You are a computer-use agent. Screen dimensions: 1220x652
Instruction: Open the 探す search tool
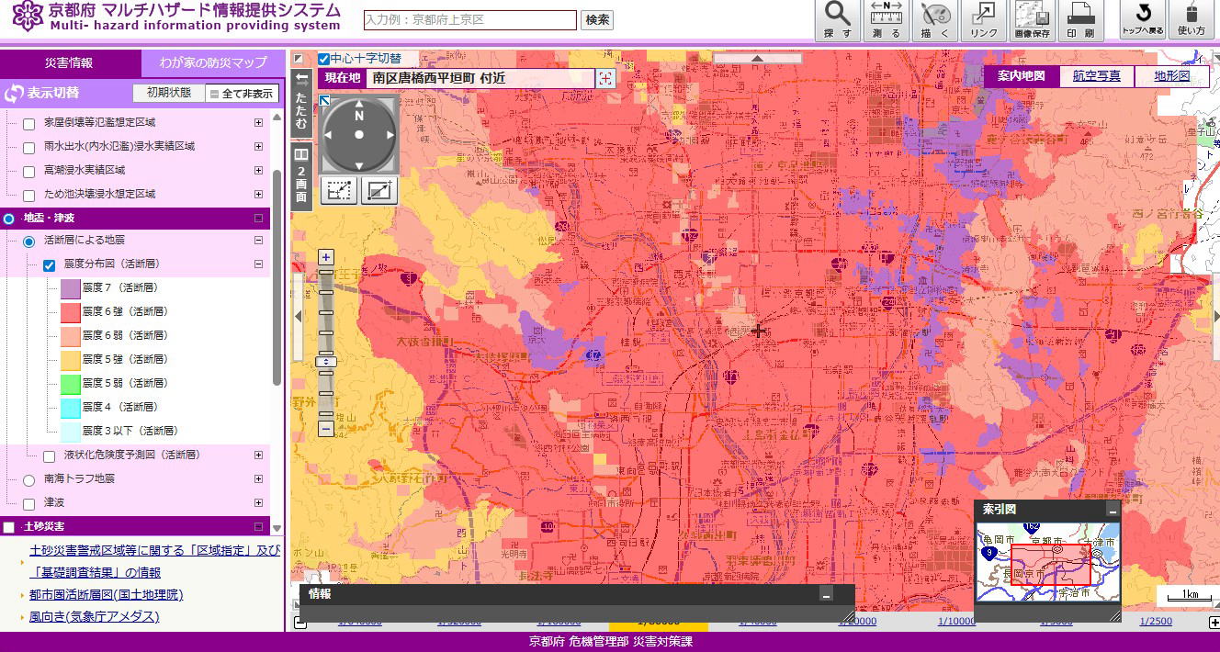837,20
